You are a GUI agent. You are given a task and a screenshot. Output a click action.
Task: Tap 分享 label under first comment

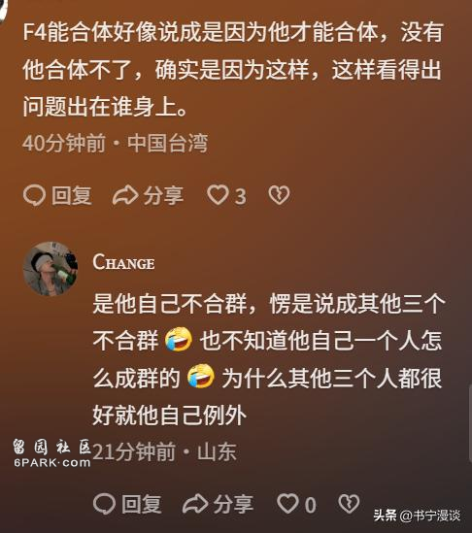(163, 196)
